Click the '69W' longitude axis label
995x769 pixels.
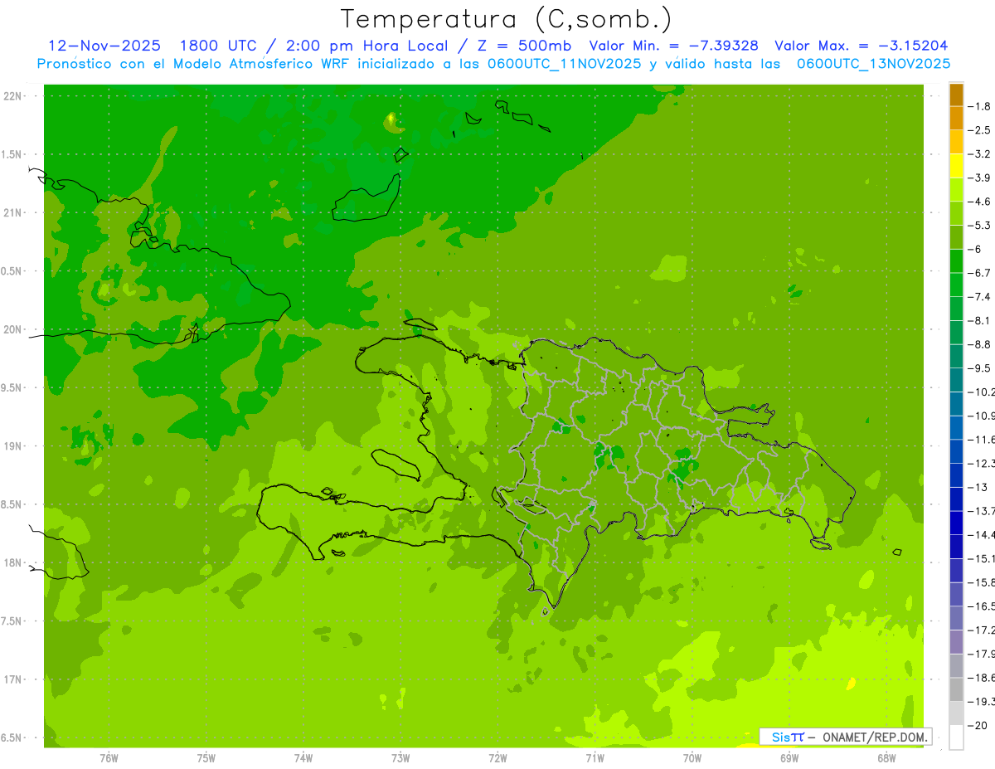pos(789,758)
